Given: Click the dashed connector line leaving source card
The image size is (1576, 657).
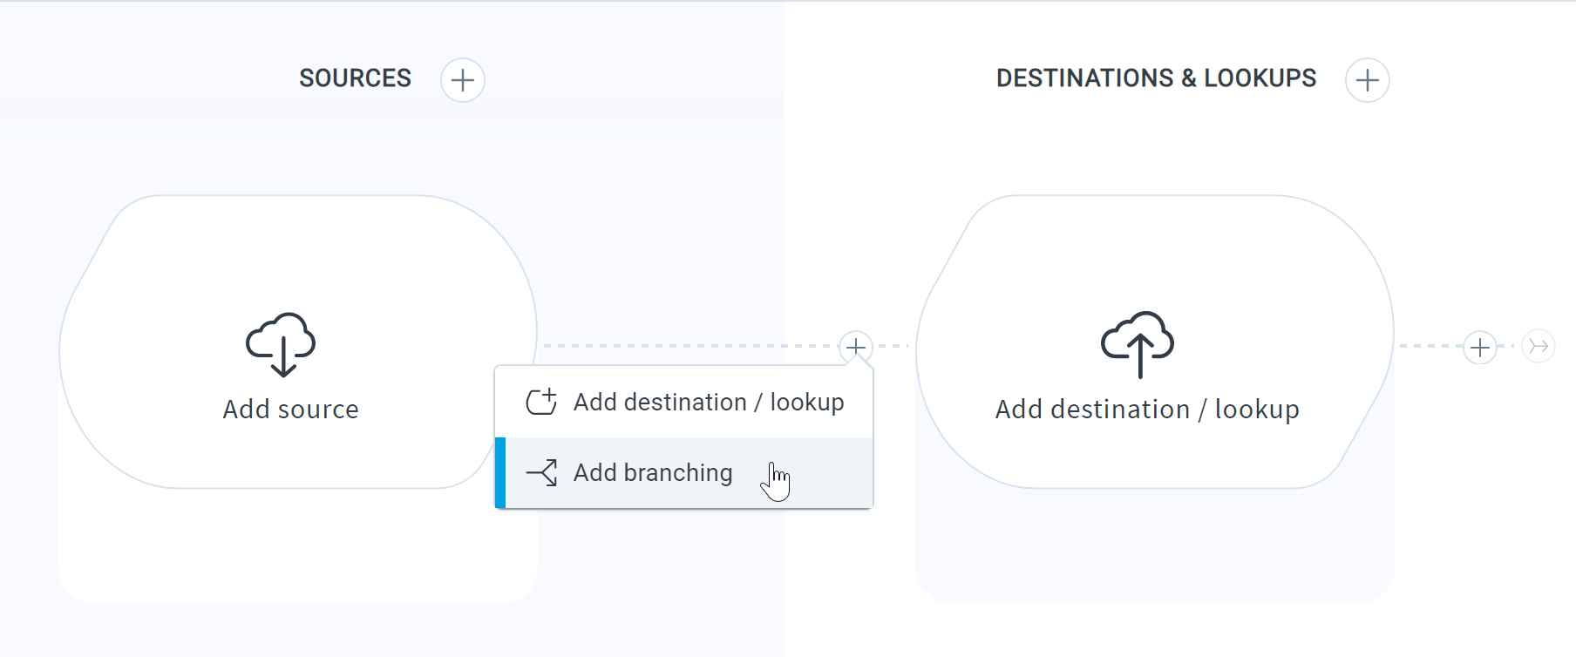Looking at the screenshot, I should (x=689, y=346).
